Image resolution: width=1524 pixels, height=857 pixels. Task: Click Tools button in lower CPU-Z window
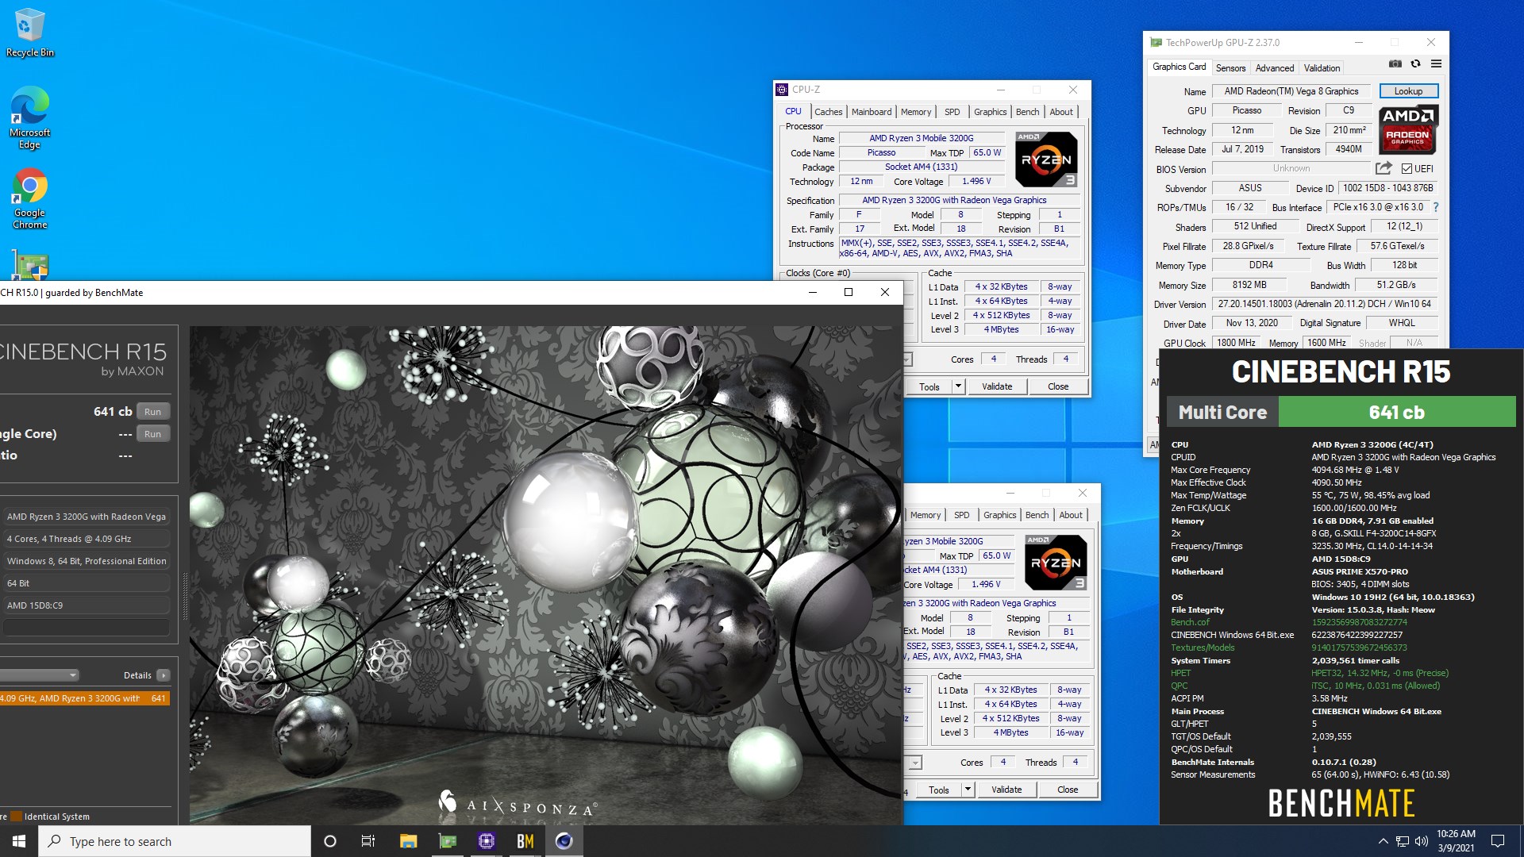(x=939, y=790)
